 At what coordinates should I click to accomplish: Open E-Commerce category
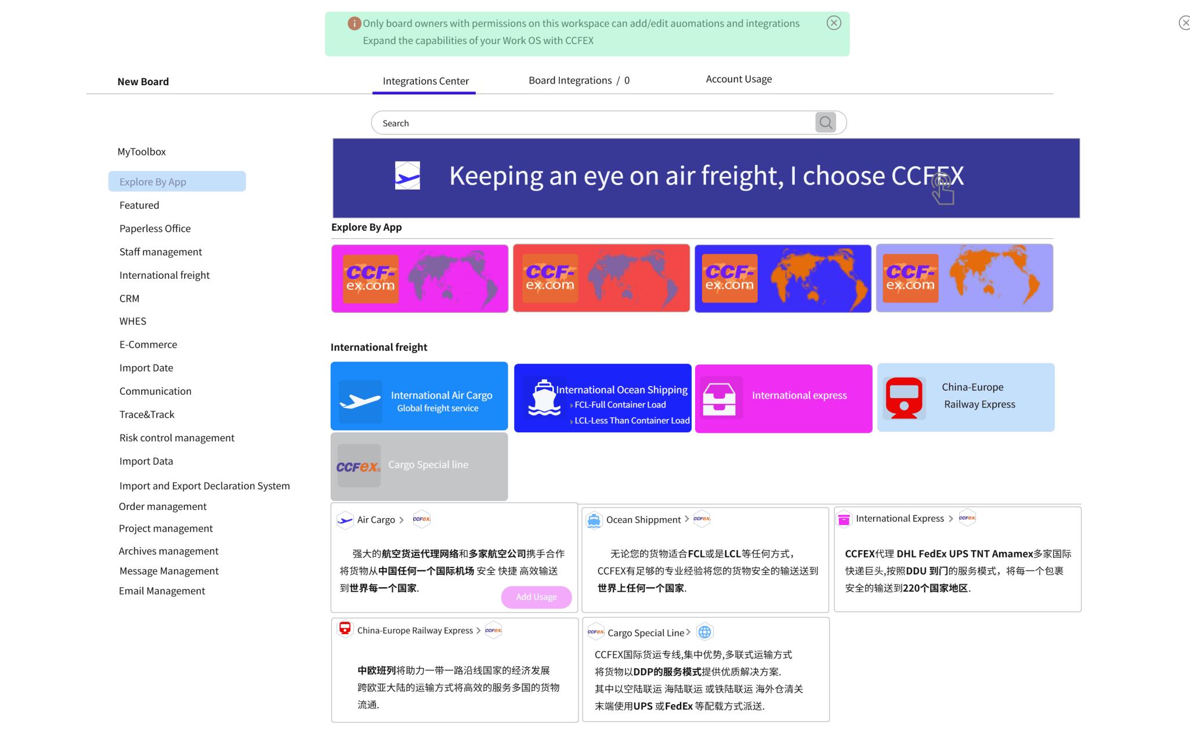[x=148, y=344]
